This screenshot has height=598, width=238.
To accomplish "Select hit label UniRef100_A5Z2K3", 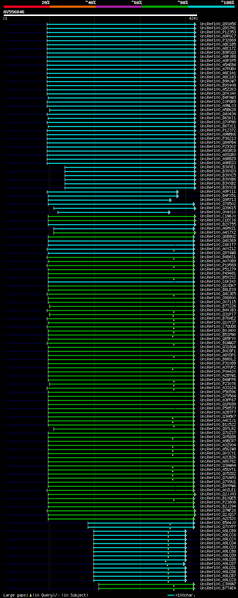I will (218, 90).
